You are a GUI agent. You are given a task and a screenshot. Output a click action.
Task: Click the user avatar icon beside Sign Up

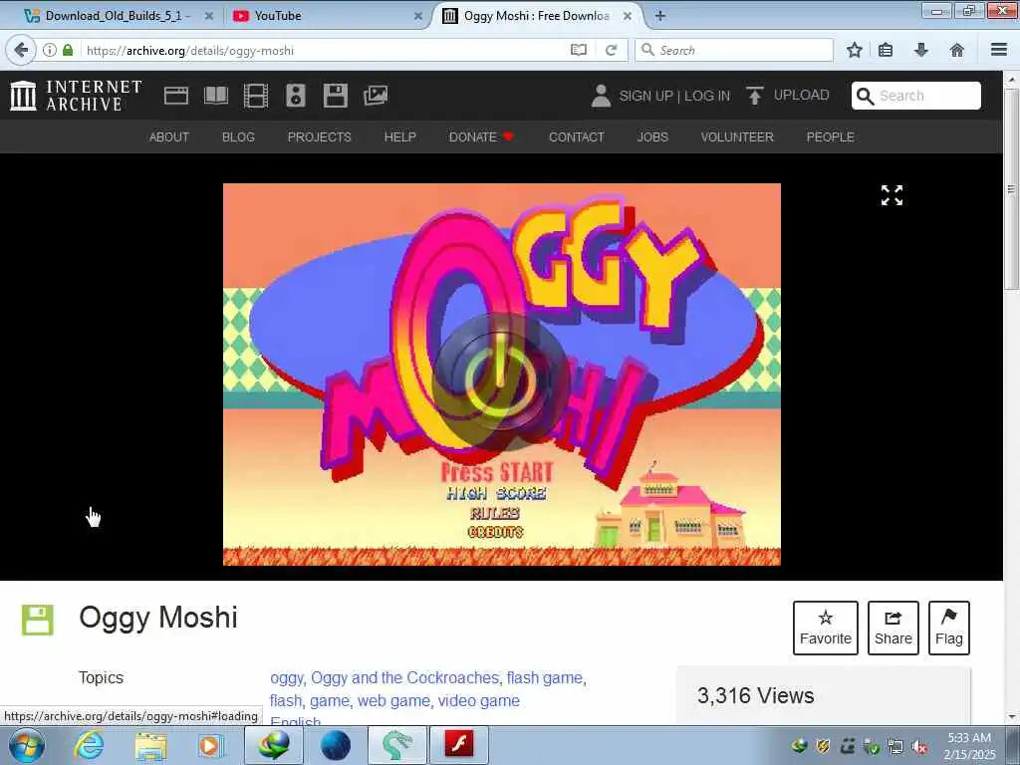coord(601,96)
